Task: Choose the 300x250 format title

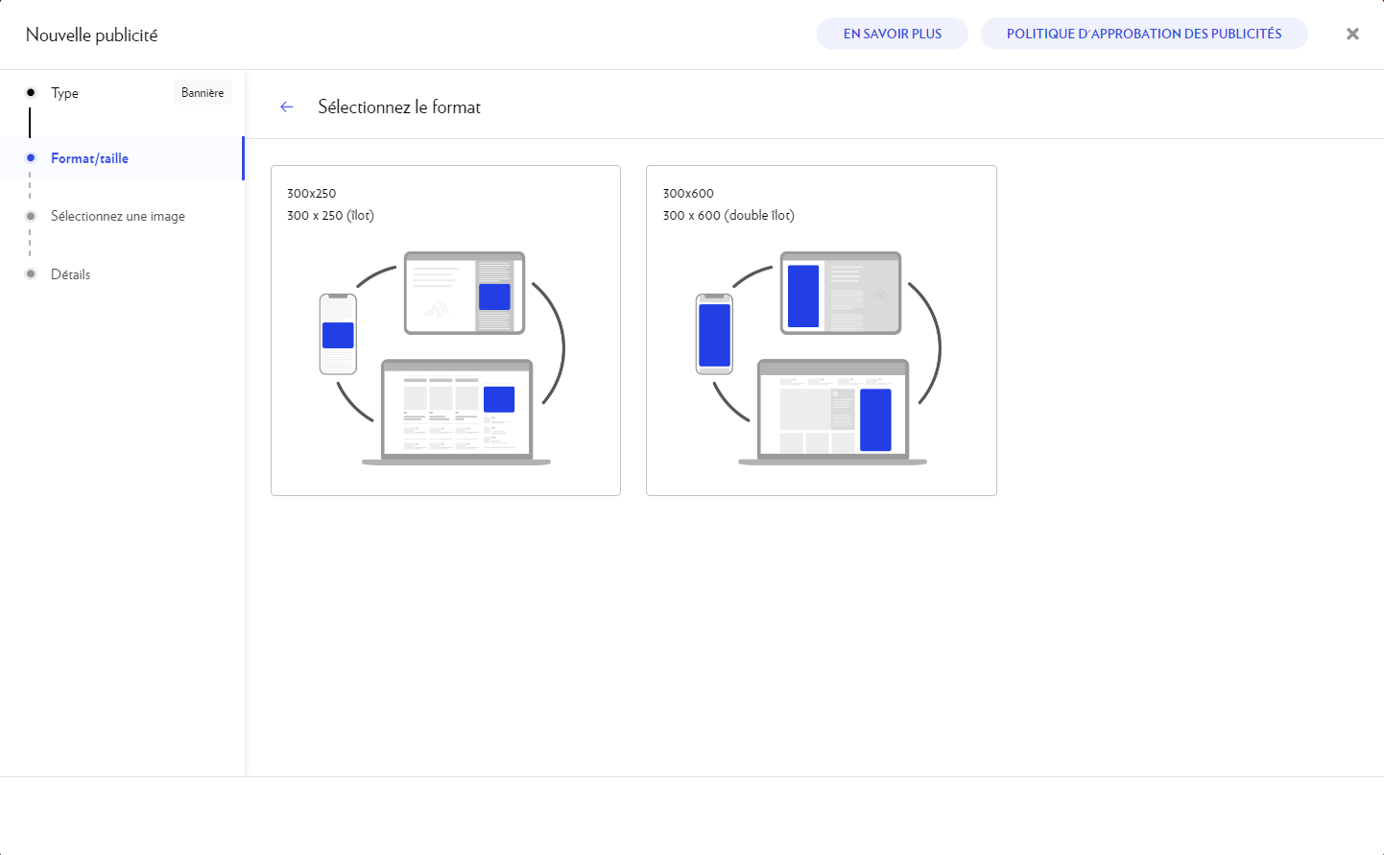Action: point(312,193)
